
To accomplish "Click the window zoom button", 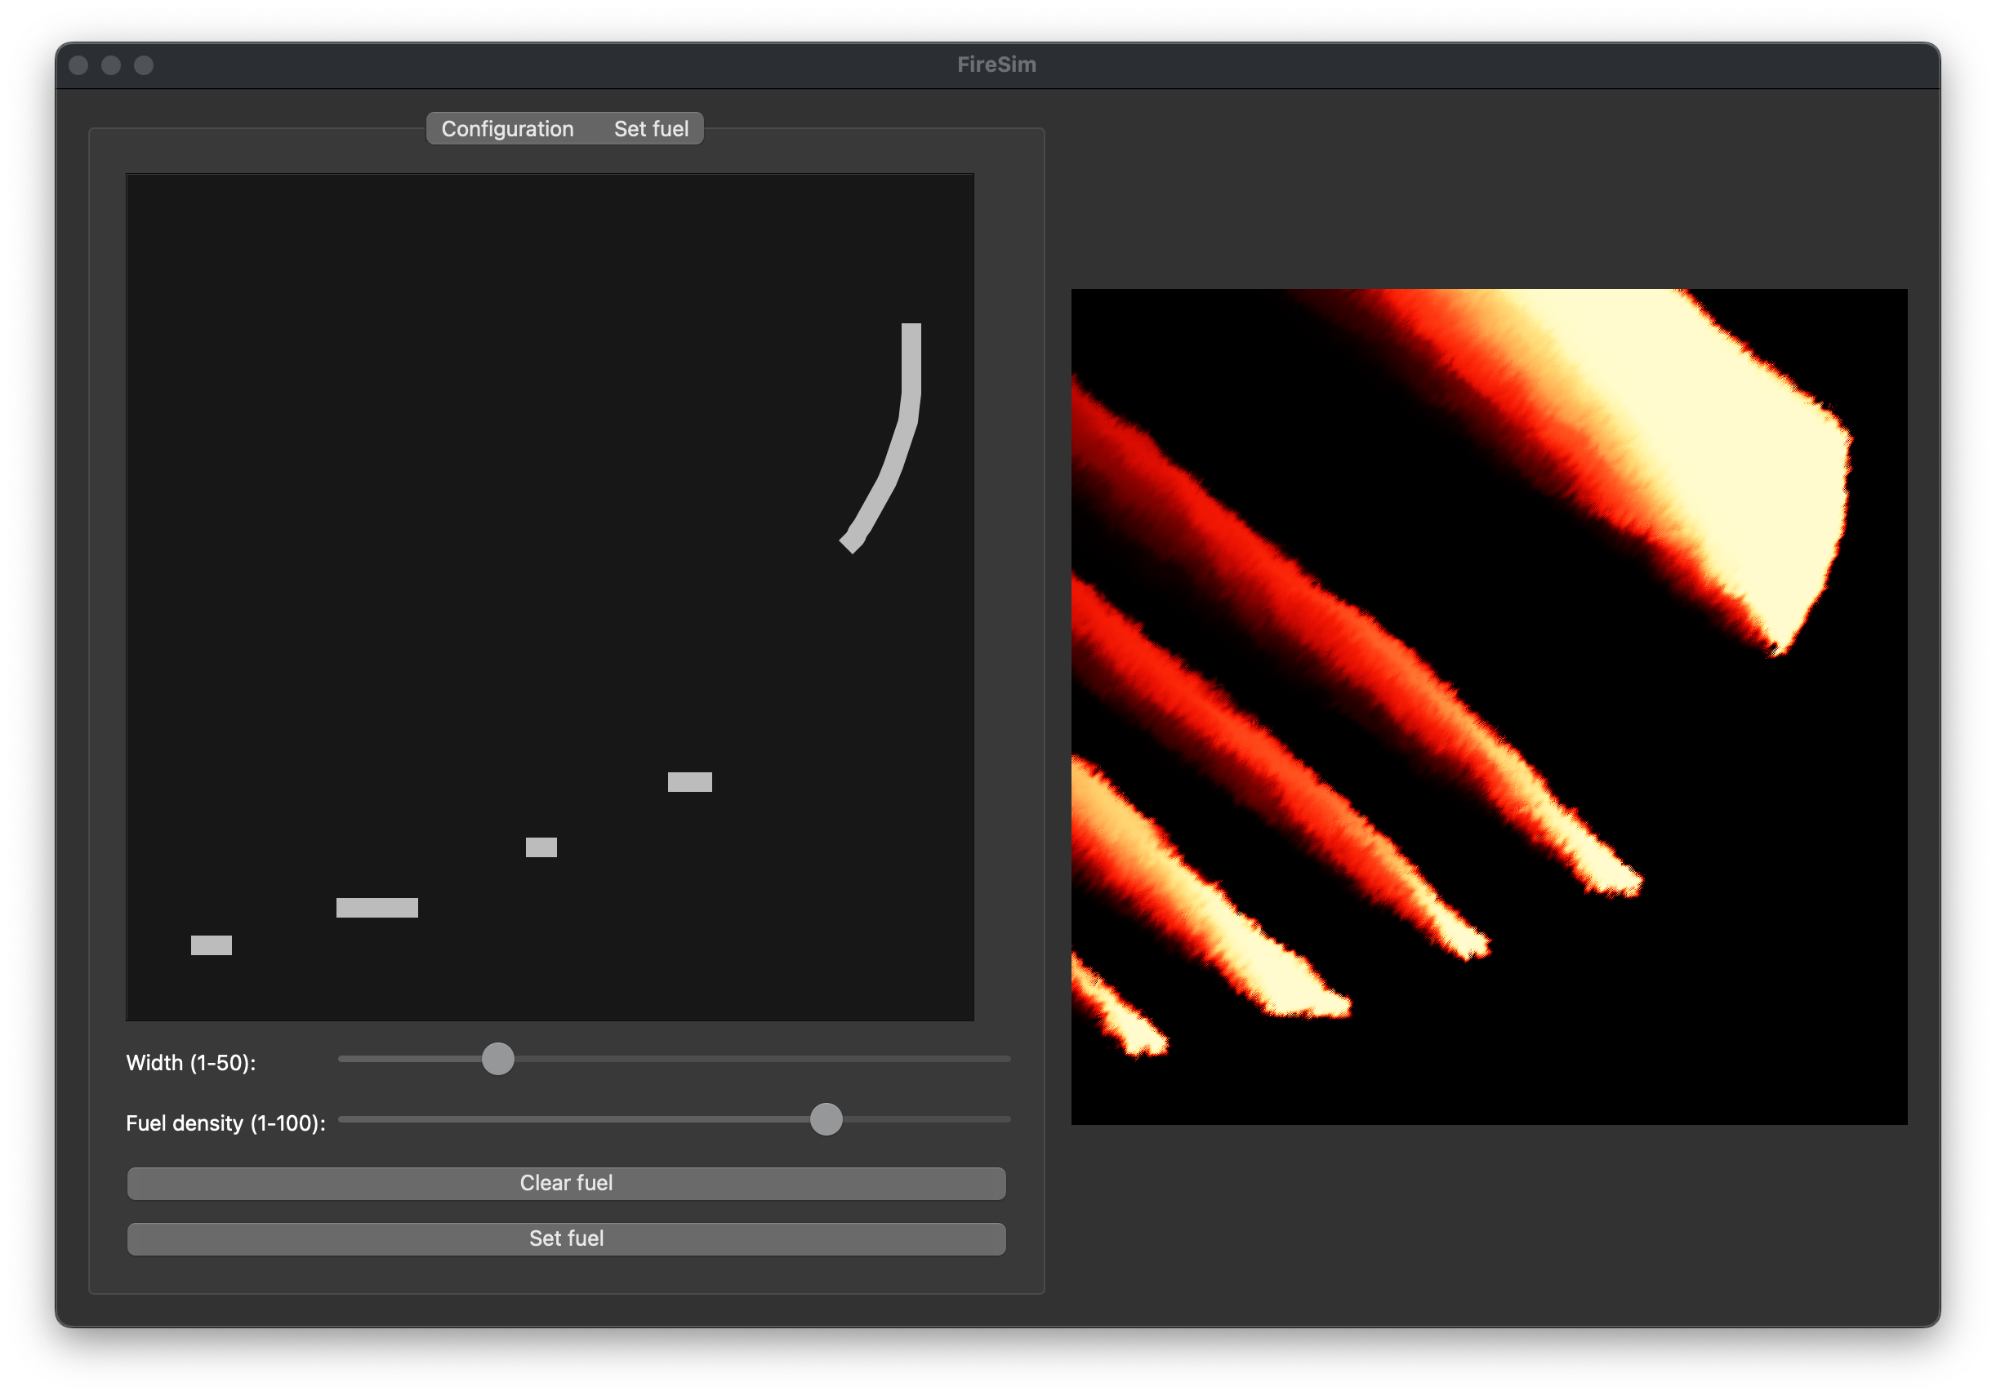I will point(144,65).
